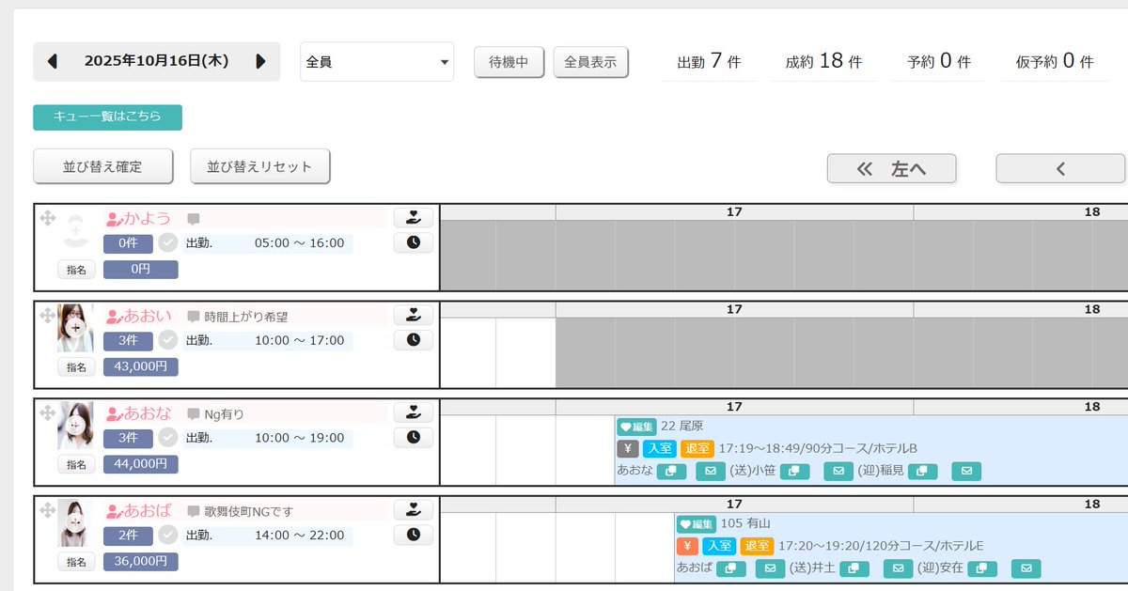Click copy icon after あおば in 有山 booking
Image resolution: width=1128 pixels, height=591 pixels.
(731, 569)
